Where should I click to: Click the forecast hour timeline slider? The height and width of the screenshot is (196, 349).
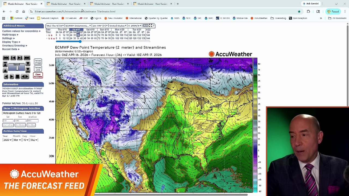pyautogui.click(x=103, y=41)
